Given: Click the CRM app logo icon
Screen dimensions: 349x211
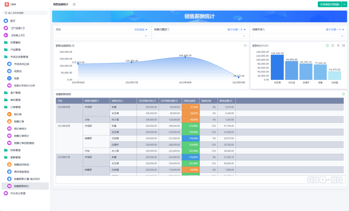Looking at the screenshot, I should 7,4.
